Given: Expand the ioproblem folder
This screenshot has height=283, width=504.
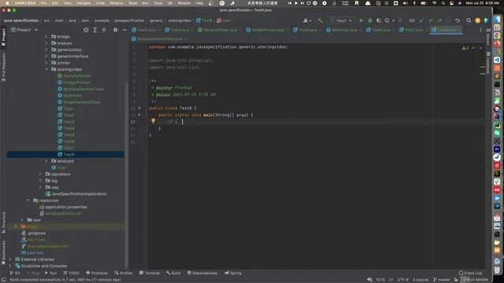Looking at the screenshot, I should click(40, 174).
